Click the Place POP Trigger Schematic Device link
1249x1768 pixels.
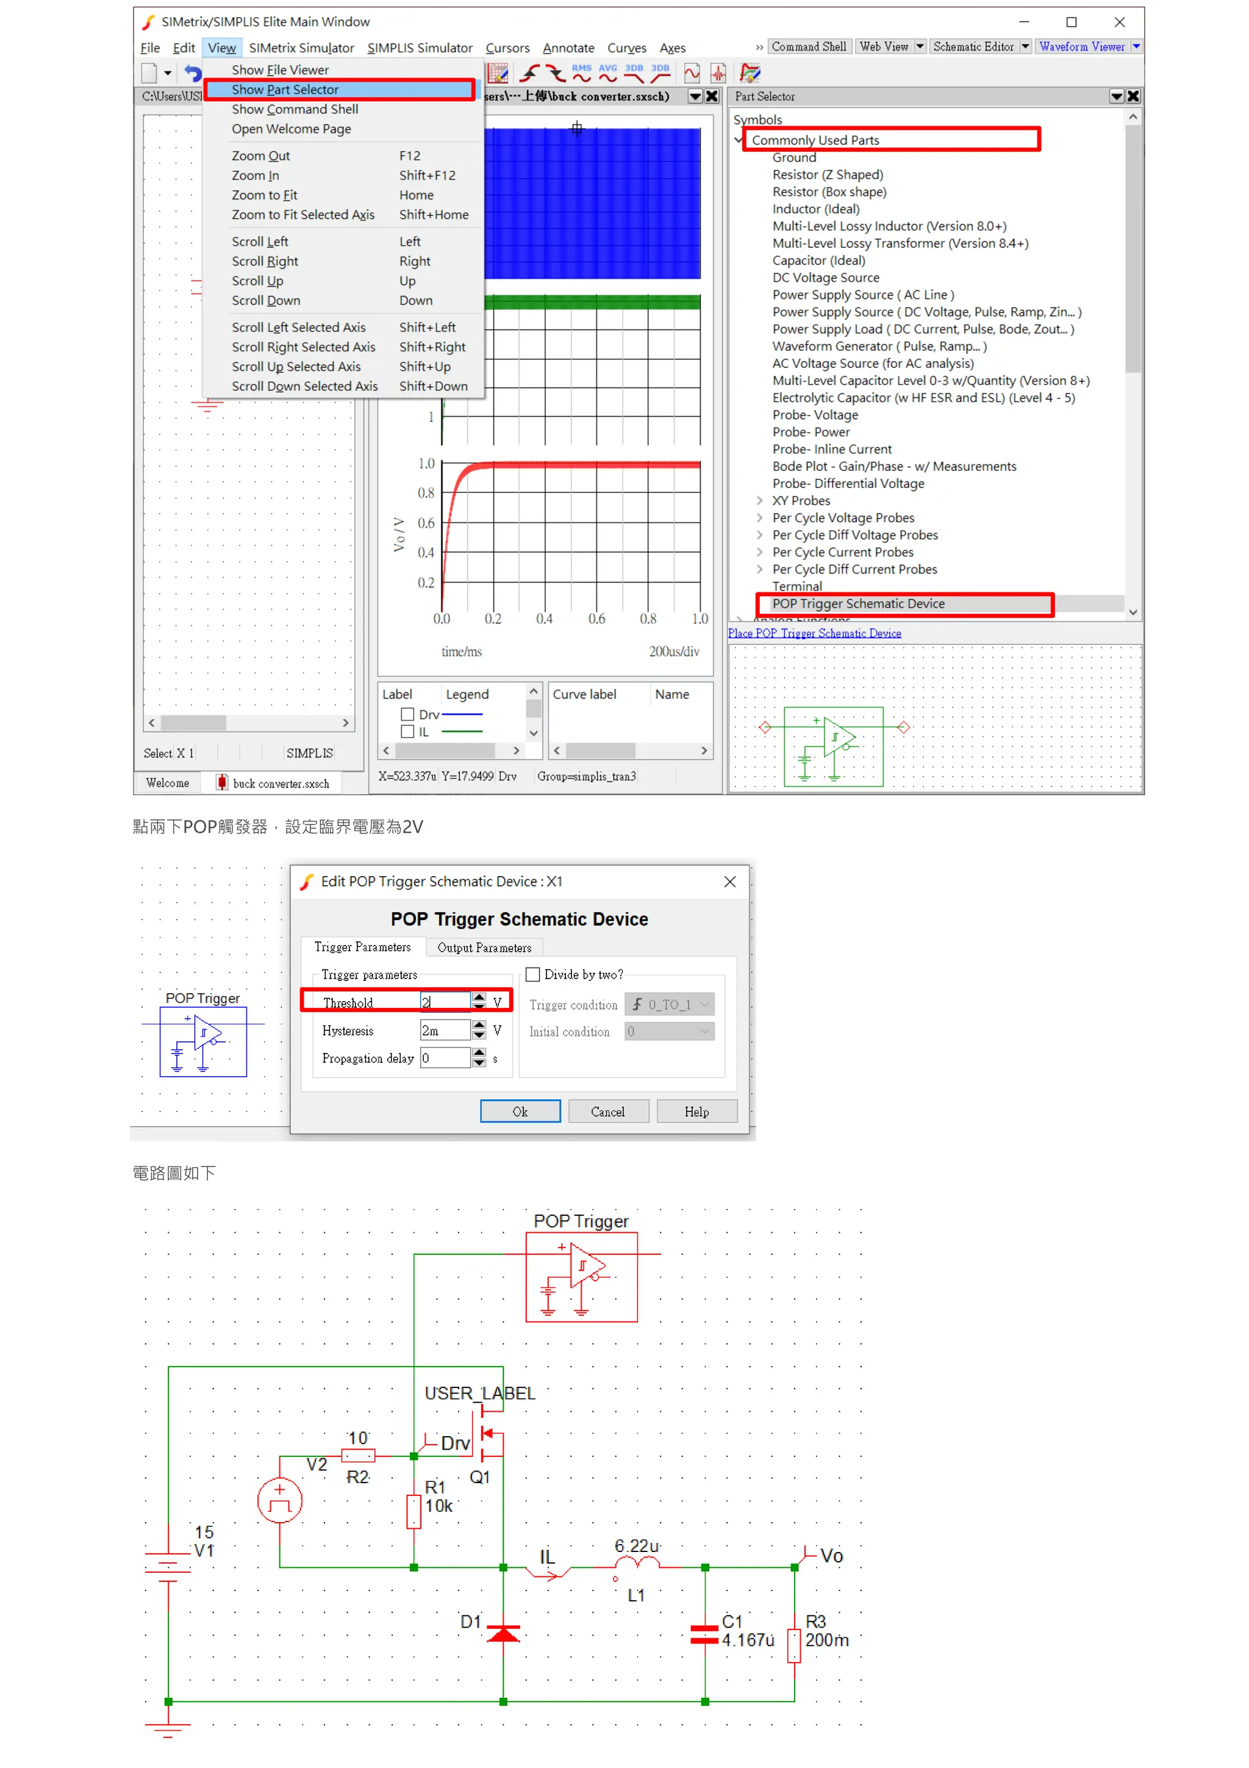click(x=814, y=633)
